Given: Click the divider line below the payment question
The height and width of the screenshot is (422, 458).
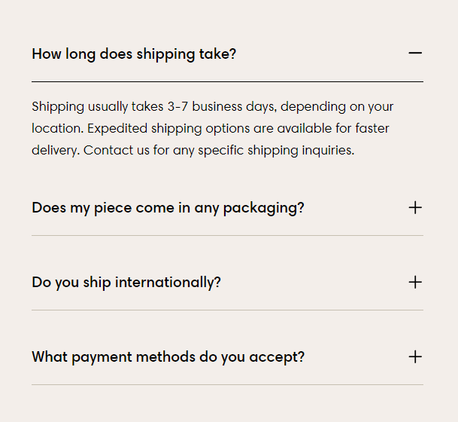Looking at the screenshot, I should (227, 384).
